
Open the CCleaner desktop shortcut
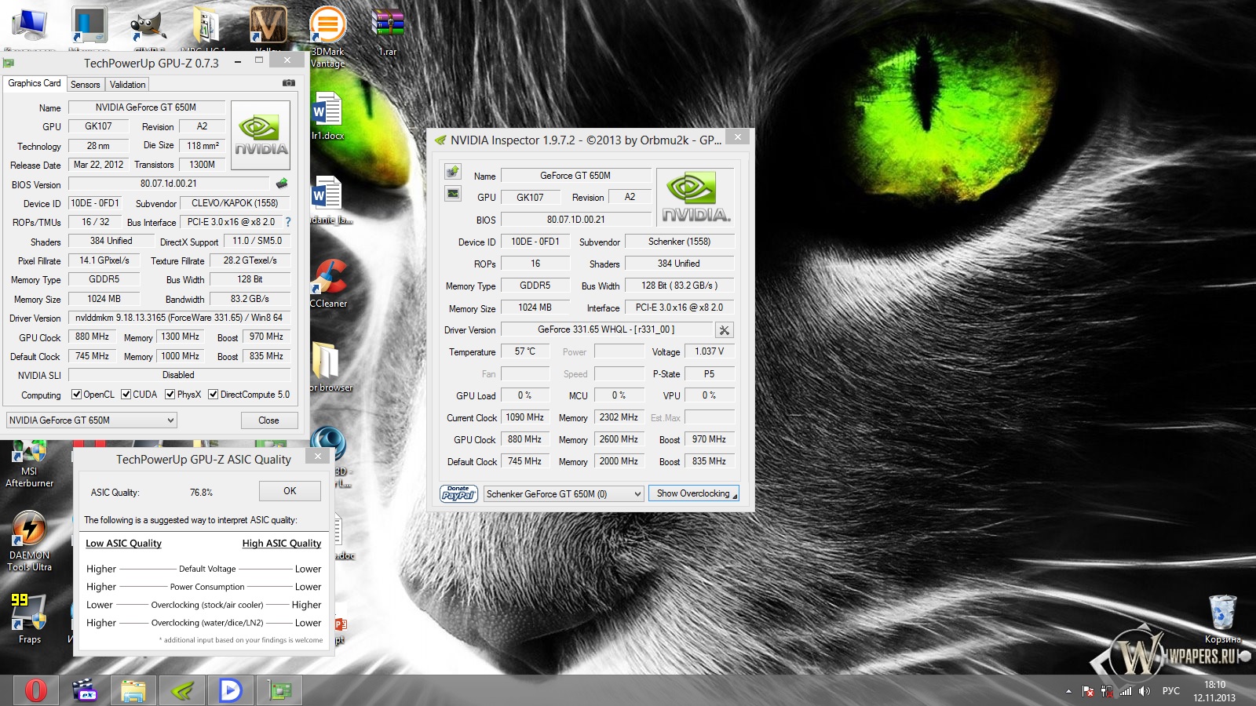[328, 282]
